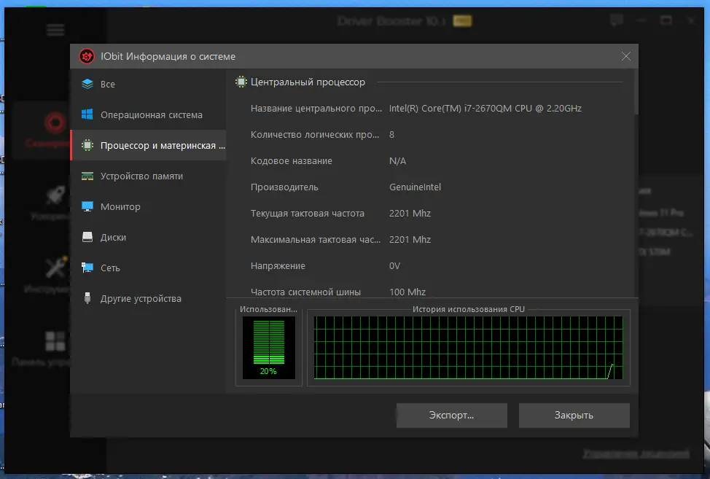Go to Монитор section
The image size is (710, 479).
tap(148, 206)
